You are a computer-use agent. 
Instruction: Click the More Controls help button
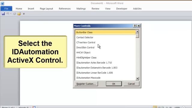click(x=135, y=26)
